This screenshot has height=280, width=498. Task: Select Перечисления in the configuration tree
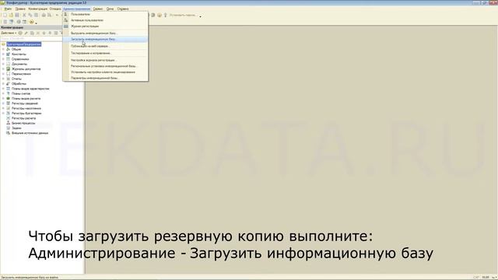[21, 74]
